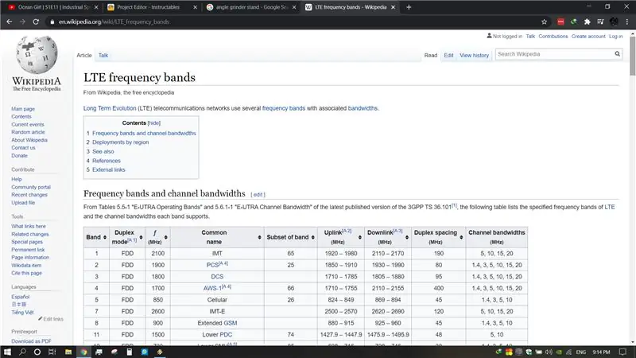Sort table by the f (MHz) column

pos(165,237)
